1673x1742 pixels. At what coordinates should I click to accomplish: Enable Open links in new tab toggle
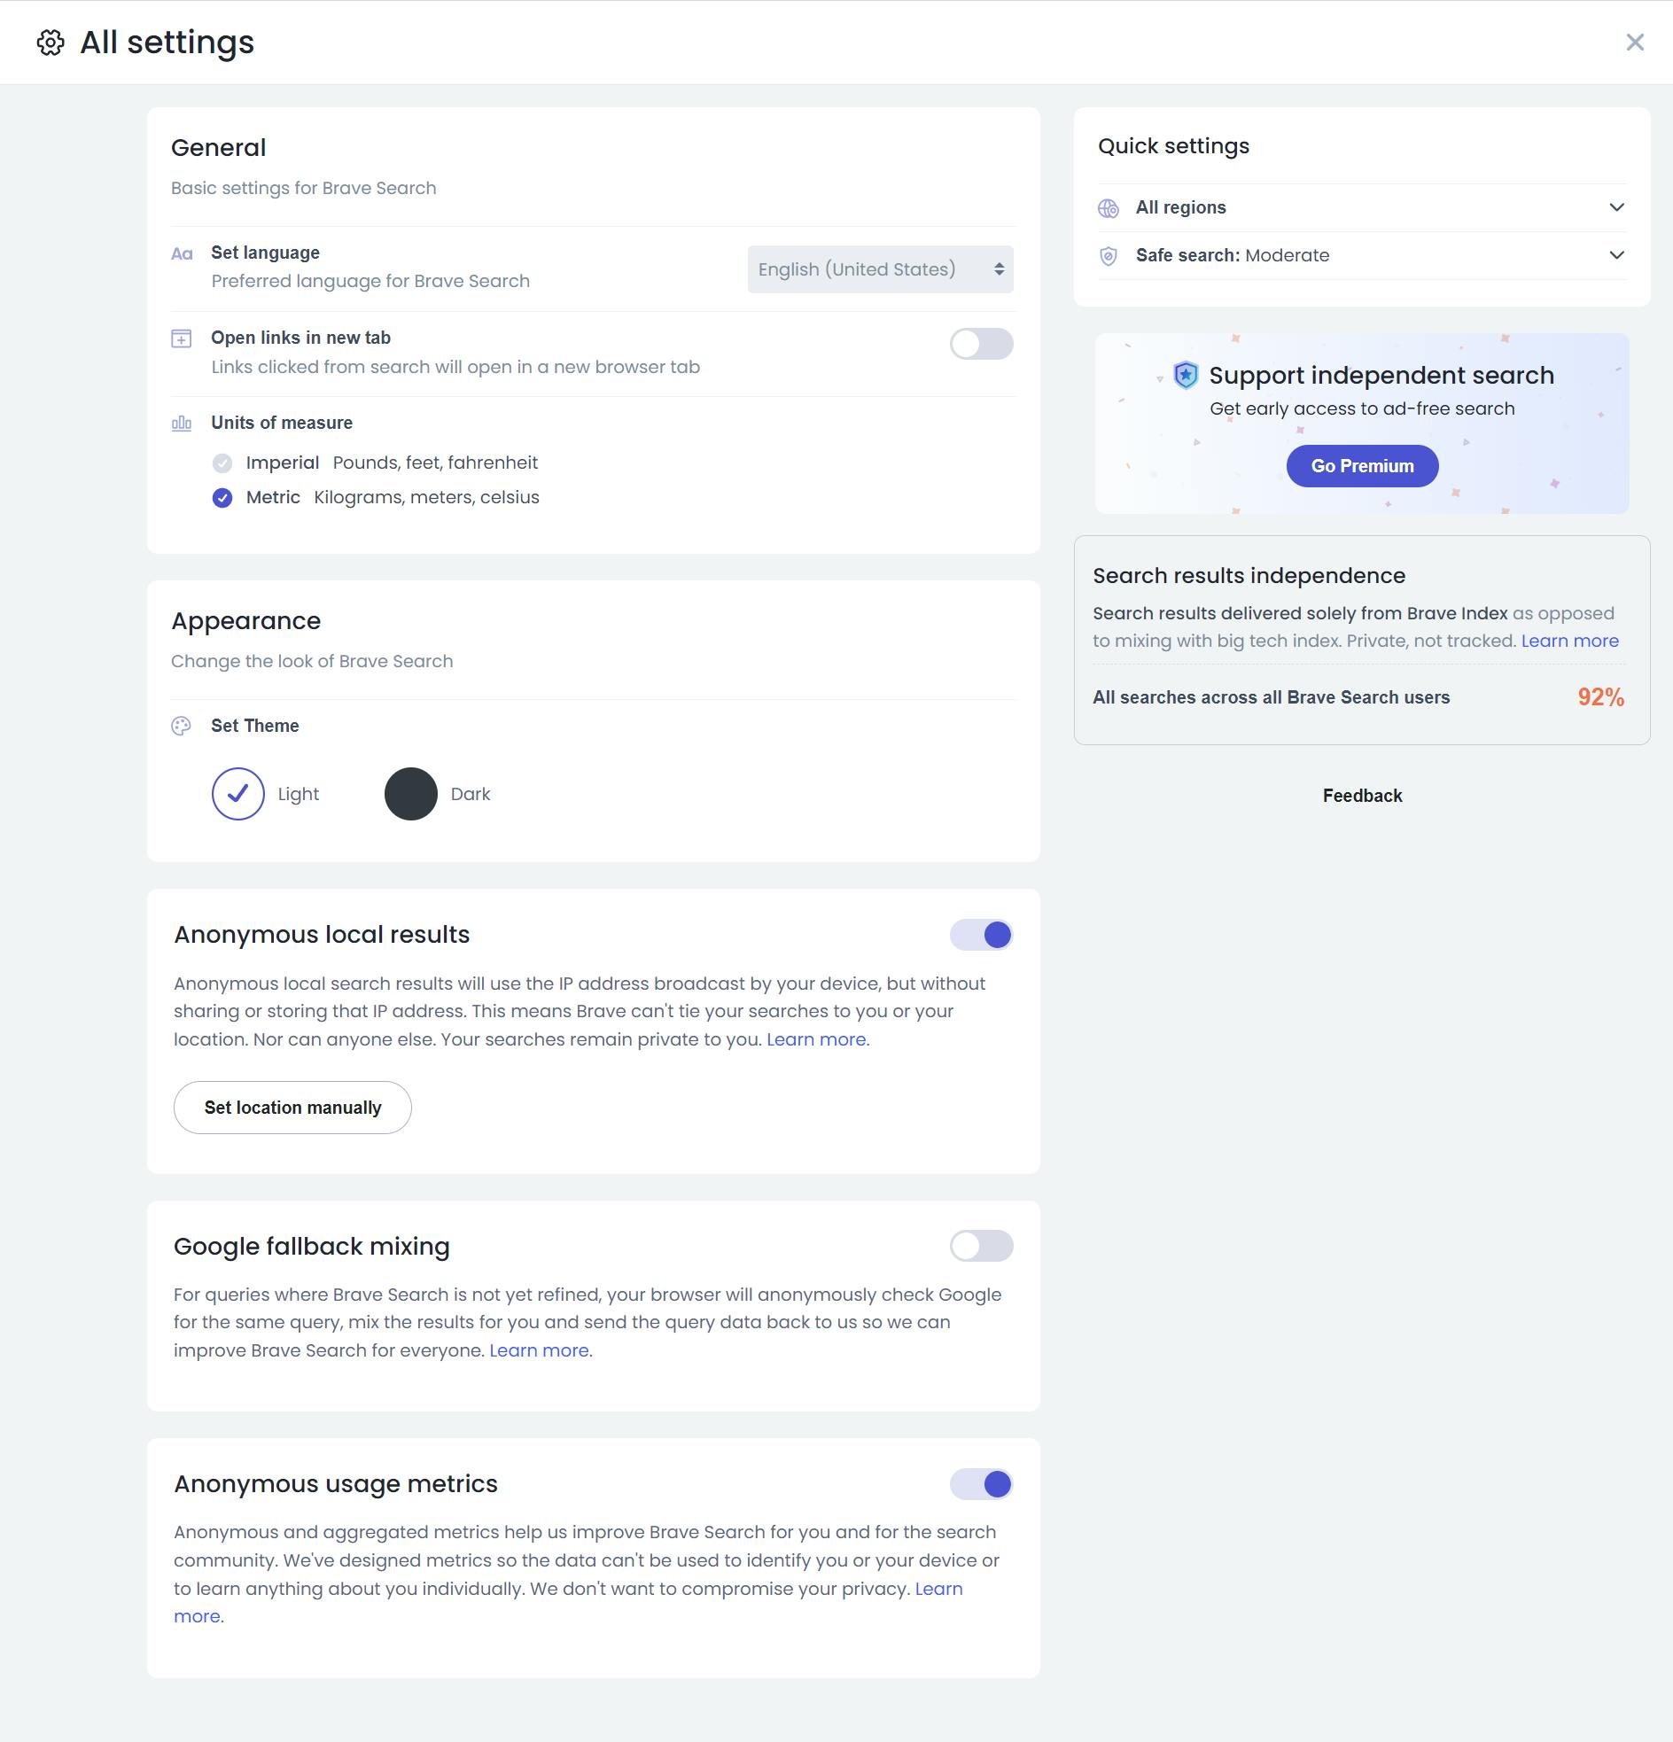click(981, 344)
